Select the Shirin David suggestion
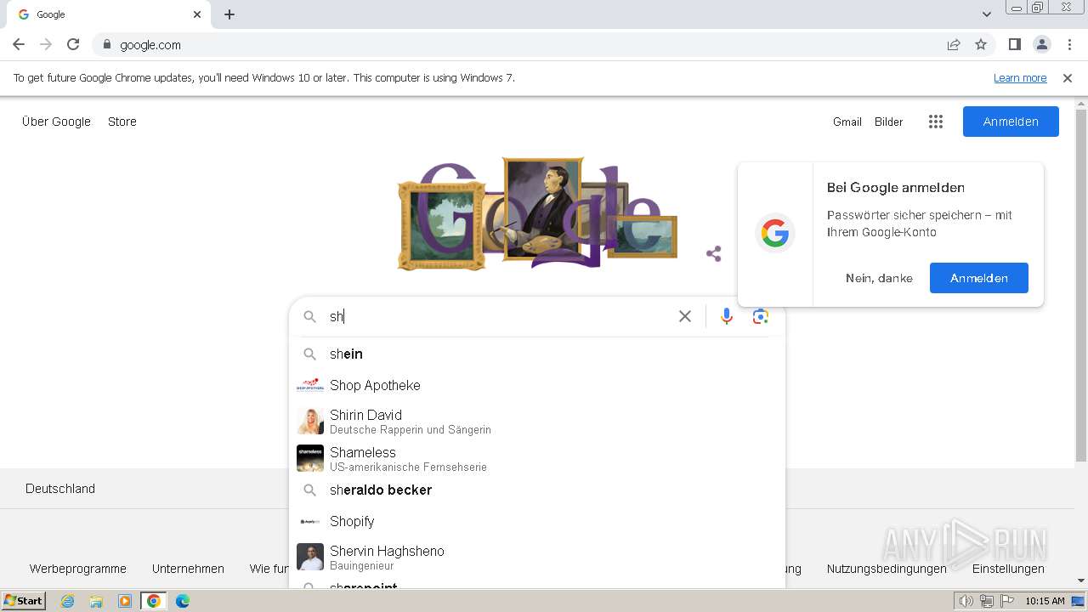Screen dimensions: 1088x612 tap(537, 422)
